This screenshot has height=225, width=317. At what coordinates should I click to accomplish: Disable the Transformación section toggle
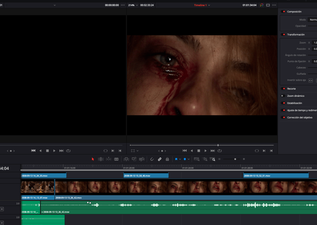[283, 35]
